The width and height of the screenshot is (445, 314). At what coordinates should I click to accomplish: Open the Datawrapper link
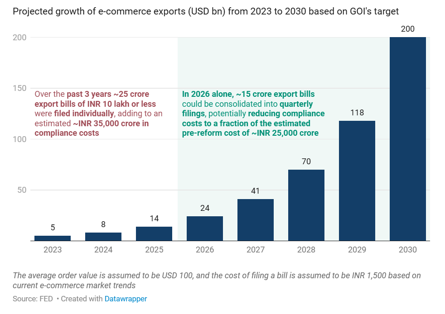coord(126,299)
